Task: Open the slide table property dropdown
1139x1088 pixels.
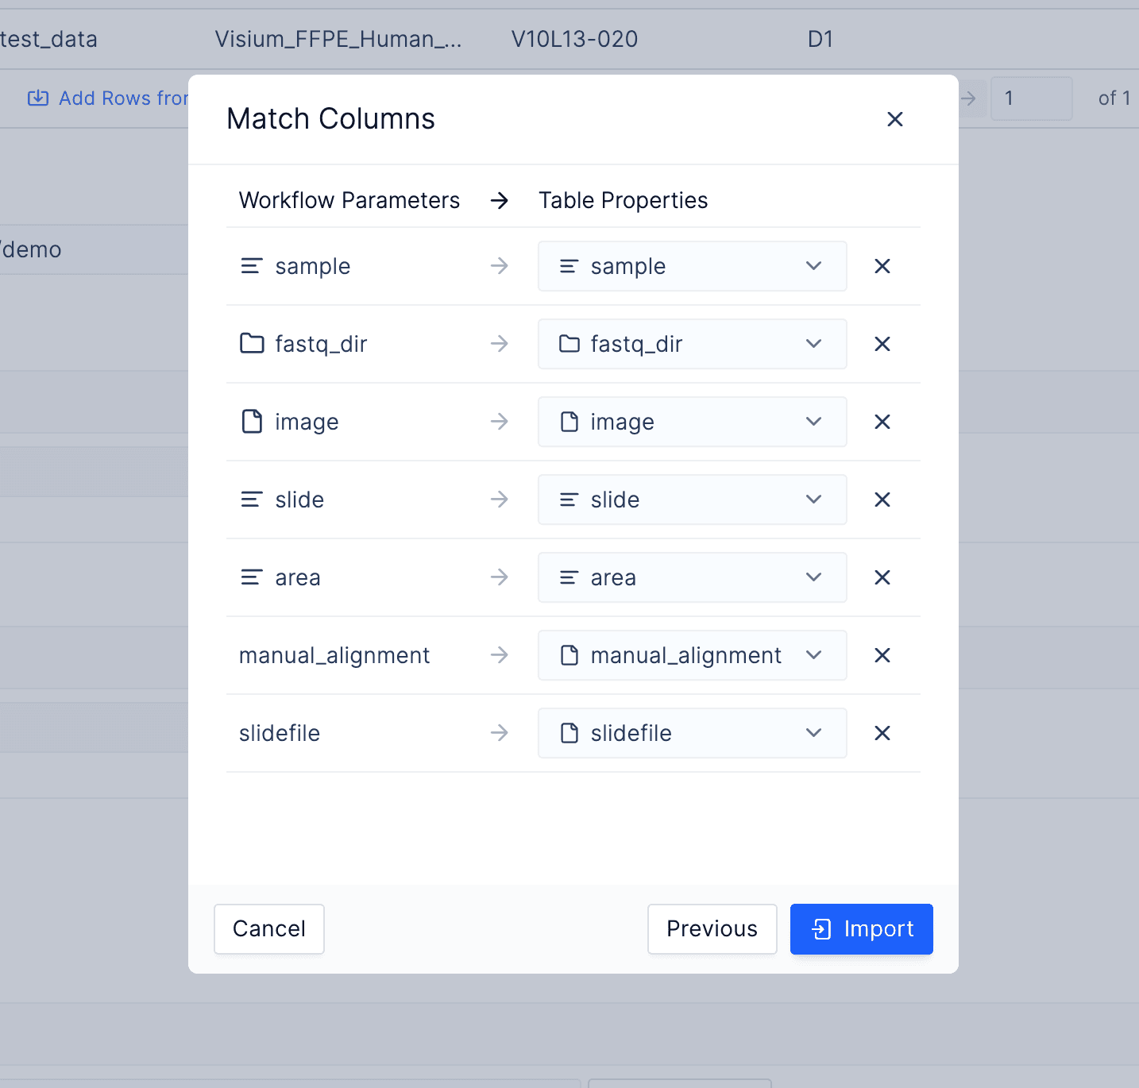Action: click(693, 500)
